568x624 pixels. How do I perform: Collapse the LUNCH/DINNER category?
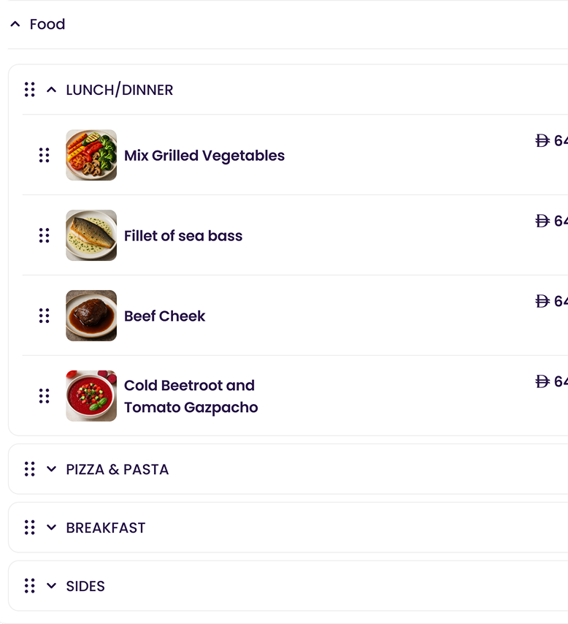click(x=51, y=89)
